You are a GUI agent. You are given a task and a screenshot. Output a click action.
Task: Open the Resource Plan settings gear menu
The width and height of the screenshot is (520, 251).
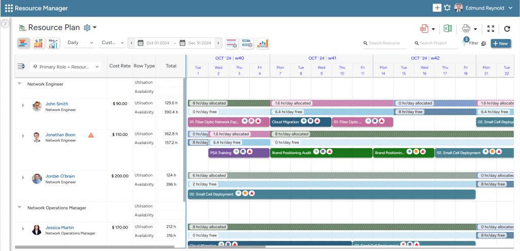tap(90, 28)
